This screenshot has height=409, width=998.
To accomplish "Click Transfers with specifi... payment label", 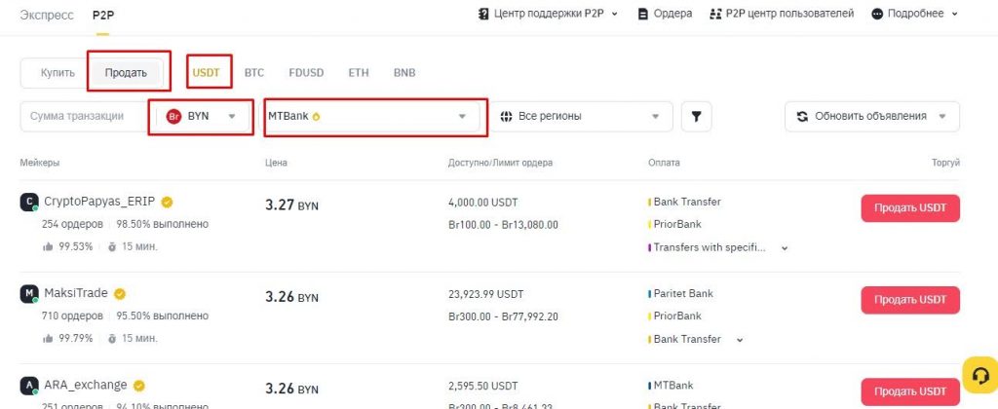I will click(x=710, y=247).
